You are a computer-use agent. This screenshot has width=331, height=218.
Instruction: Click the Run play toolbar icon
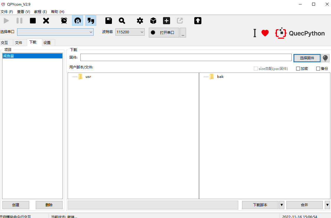click(6, 21)
